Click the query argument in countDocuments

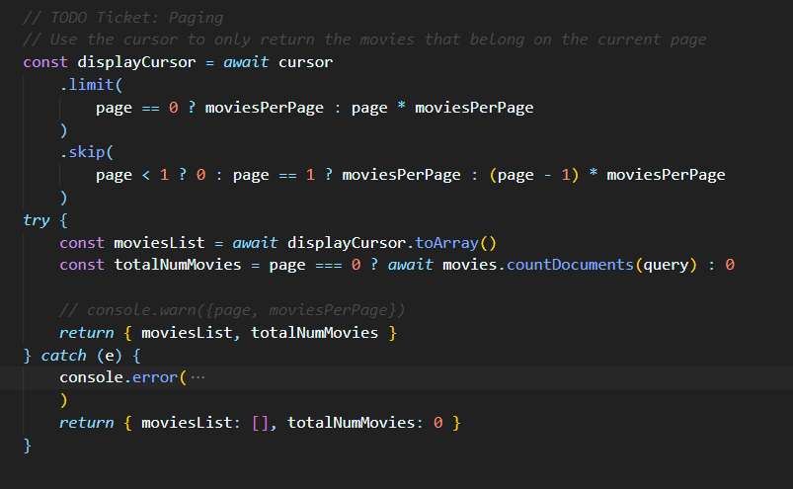click(665, 265)
